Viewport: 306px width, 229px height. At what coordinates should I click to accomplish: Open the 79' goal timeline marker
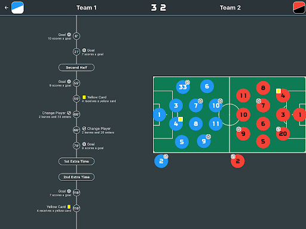pyautogui.click(x=76, y=146)
